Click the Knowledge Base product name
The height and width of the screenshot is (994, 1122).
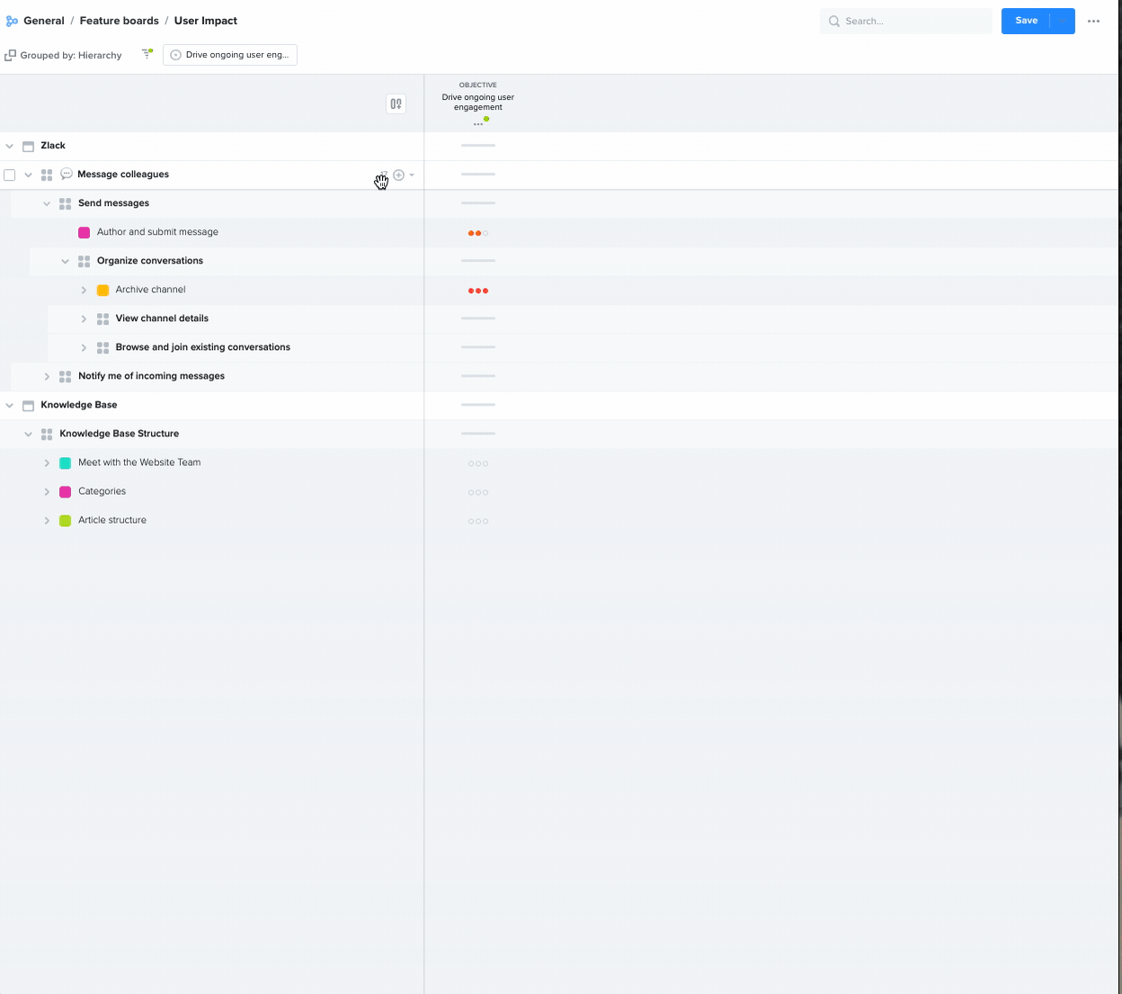[x=79, y=405]
